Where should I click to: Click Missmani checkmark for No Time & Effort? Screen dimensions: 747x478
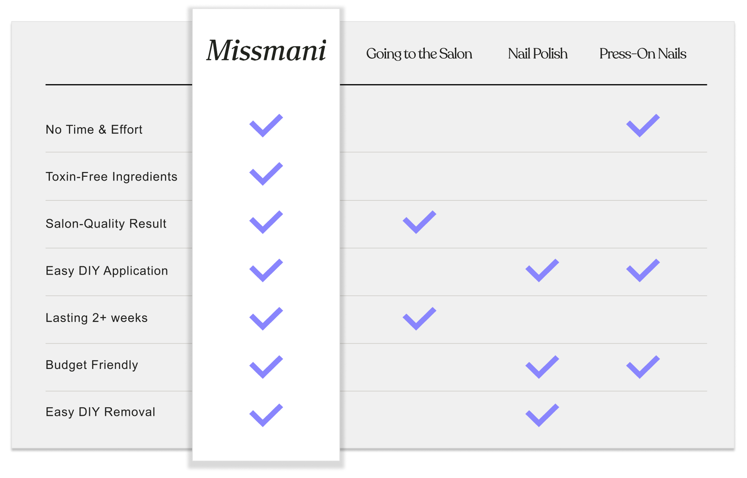coord(266,126)
